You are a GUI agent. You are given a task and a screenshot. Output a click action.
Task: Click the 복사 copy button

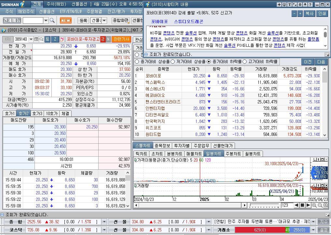pyautogui.click(x=310, y=13)
